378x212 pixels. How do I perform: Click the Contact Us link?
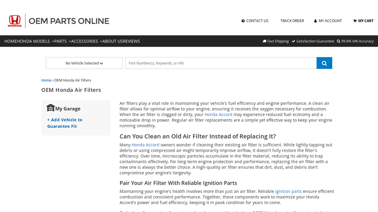257,21
